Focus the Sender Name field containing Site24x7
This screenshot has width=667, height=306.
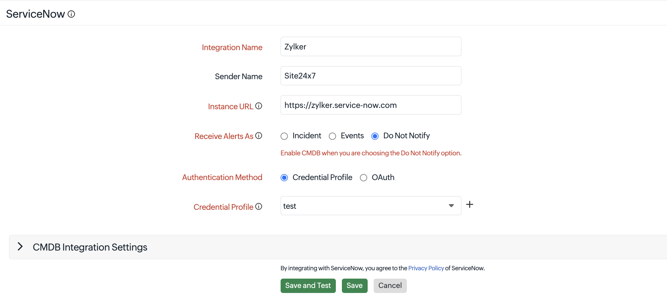click(371, 76)
